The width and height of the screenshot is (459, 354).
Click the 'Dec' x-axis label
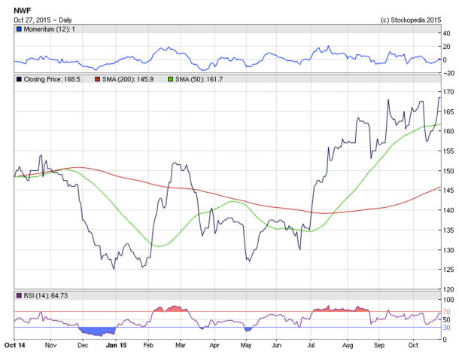coord(83,345)
